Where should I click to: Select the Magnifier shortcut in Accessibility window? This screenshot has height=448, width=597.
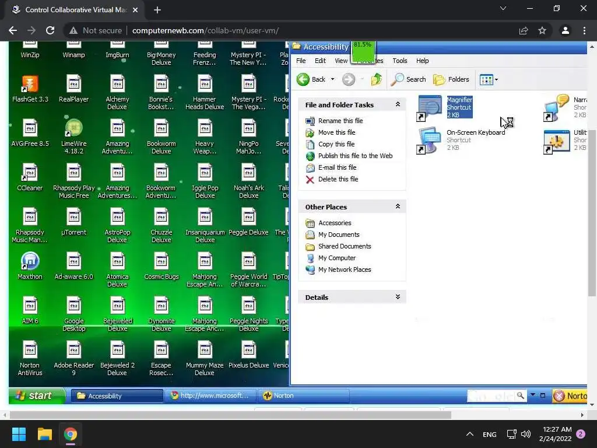[x=445, y=108]
